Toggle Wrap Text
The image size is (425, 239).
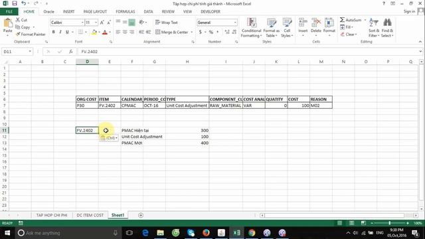[167, 23]
